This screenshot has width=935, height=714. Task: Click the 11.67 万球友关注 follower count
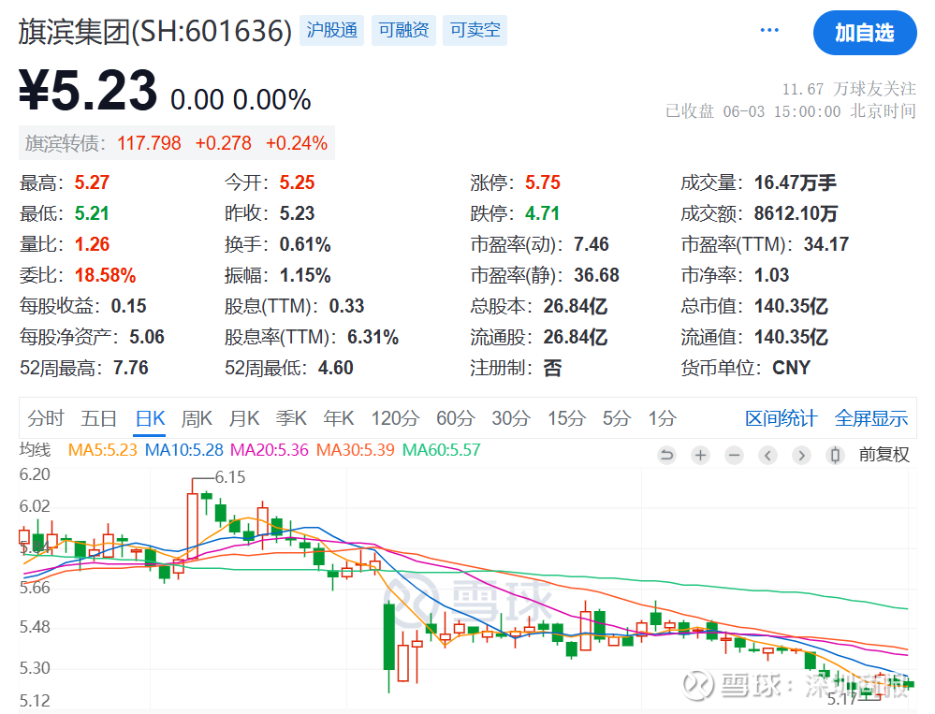tap(849, 89)
